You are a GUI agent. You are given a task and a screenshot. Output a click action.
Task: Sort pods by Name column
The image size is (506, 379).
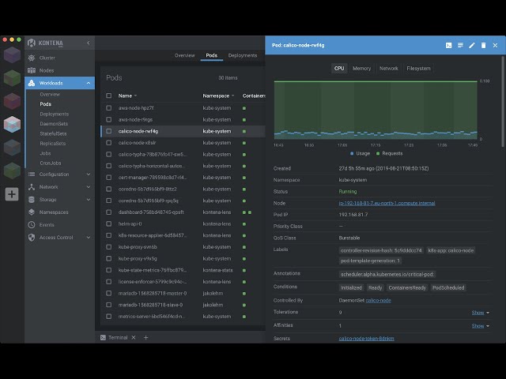click(x=127, y=96)
